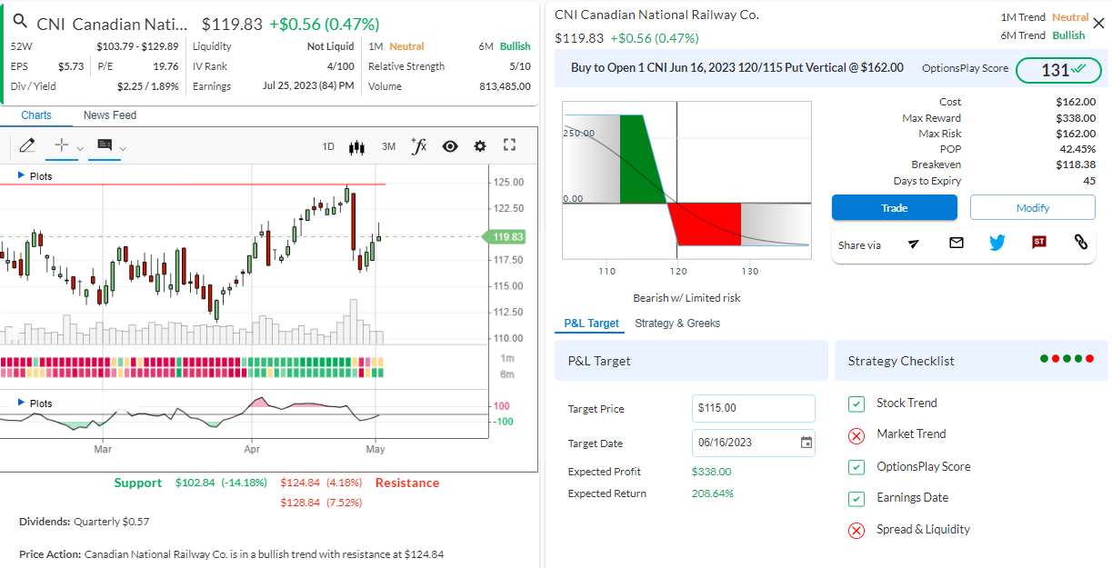Toggle the Spread & Liquidity checklist mark
This screenshot has width=1112, height=568.
pyautogui.click(x=856, y=531)
